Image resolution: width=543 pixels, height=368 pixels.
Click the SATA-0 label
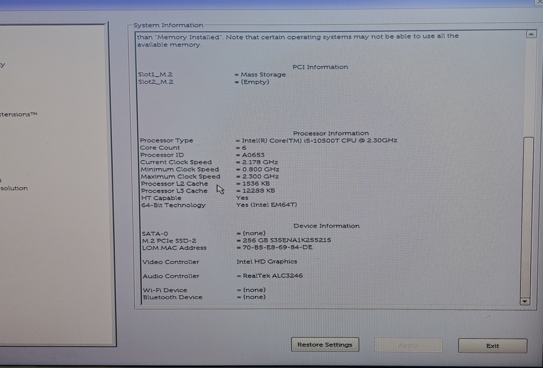coord(155,233)
